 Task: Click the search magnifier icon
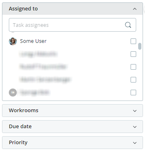(128, 25)
